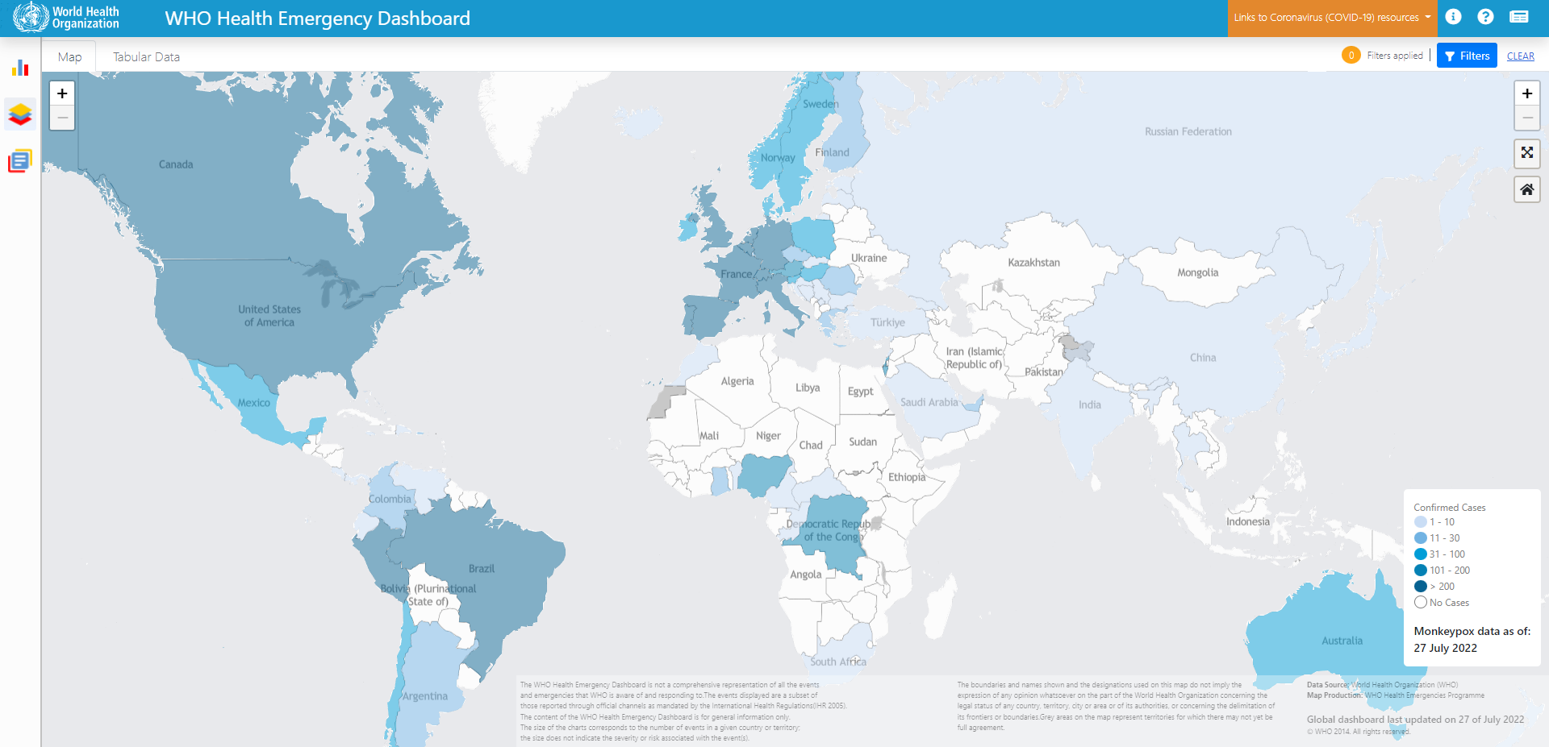Click the World Health Organization logo
The image size is (1549, 747).
coord(66,18)
